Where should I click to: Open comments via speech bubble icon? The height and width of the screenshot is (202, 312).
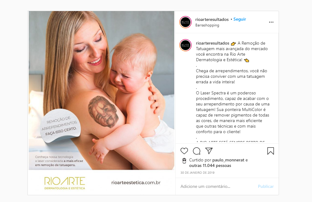pyautogui.click(x=197, y=151)
